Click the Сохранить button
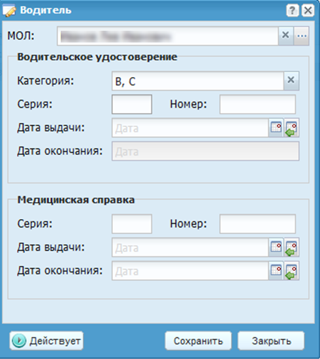The image size is (320, 359). tap(199, 341)
